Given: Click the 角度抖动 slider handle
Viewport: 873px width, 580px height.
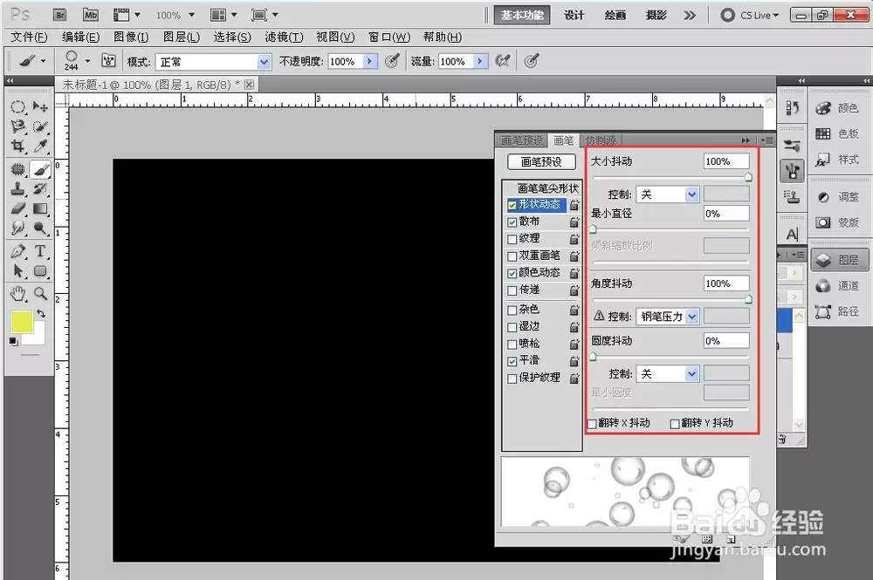Looking at the screenshot, I should point(748,300).
